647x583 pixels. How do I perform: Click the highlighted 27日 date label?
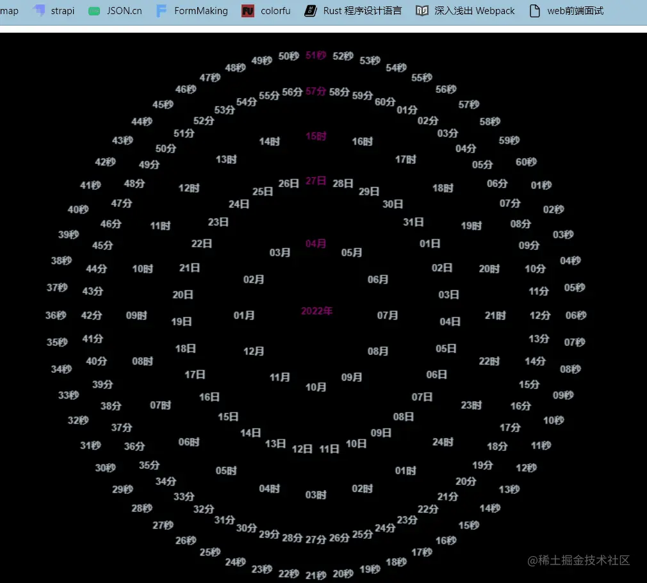pyautogui.click(x=315, y=181)
